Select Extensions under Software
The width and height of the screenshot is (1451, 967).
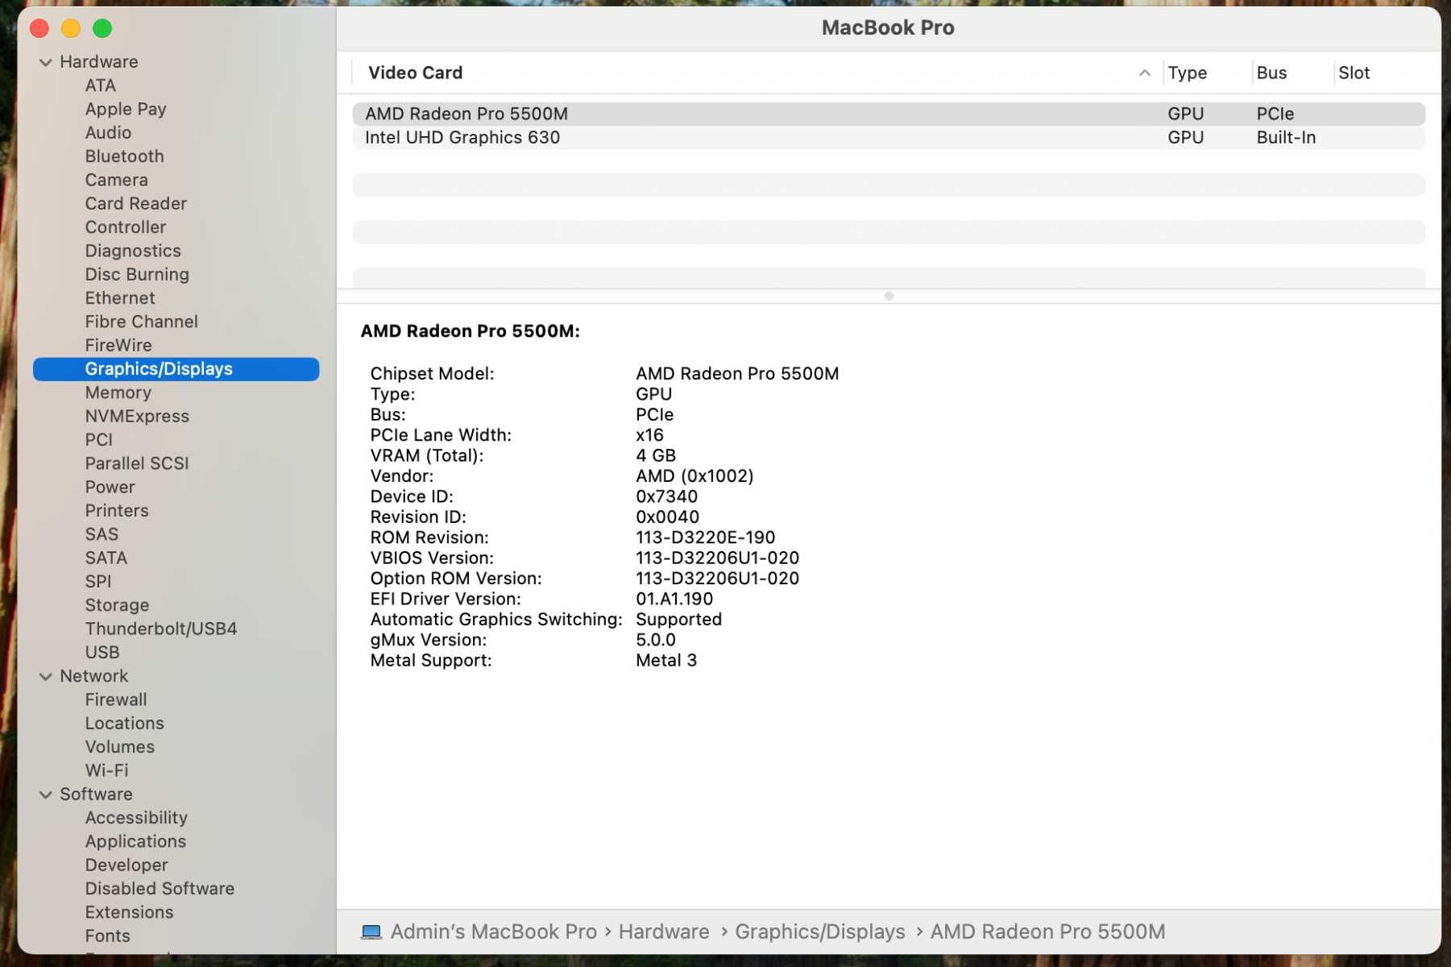129,913
